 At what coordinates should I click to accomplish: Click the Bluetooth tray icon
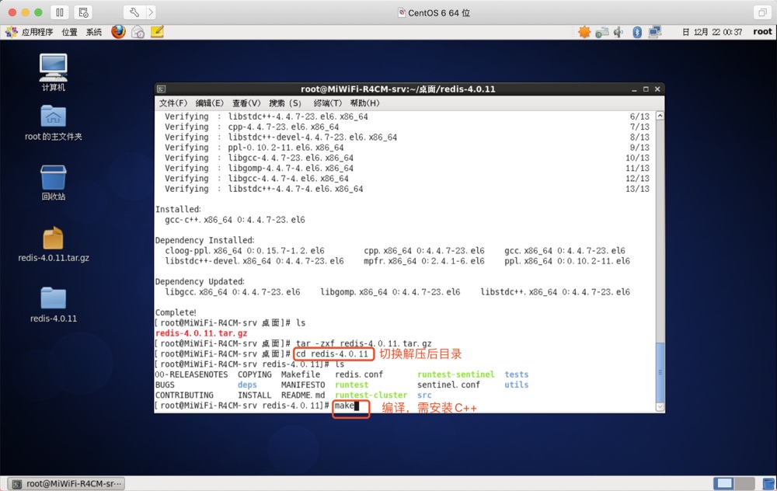[x=636, y=32]
